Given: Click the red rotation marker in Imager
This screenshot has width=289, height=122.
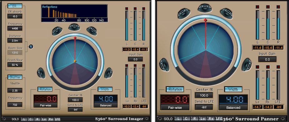Looking at the screenshot, I should click(75, 38).
